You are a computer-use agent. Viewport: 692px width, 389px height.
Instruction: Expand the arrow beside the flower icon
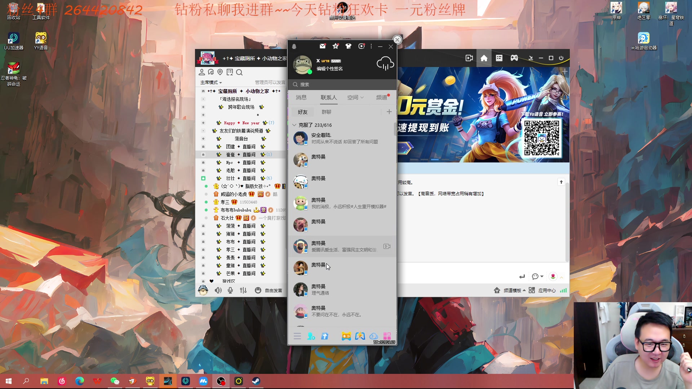pyautogui.click(x=562, y=277)
